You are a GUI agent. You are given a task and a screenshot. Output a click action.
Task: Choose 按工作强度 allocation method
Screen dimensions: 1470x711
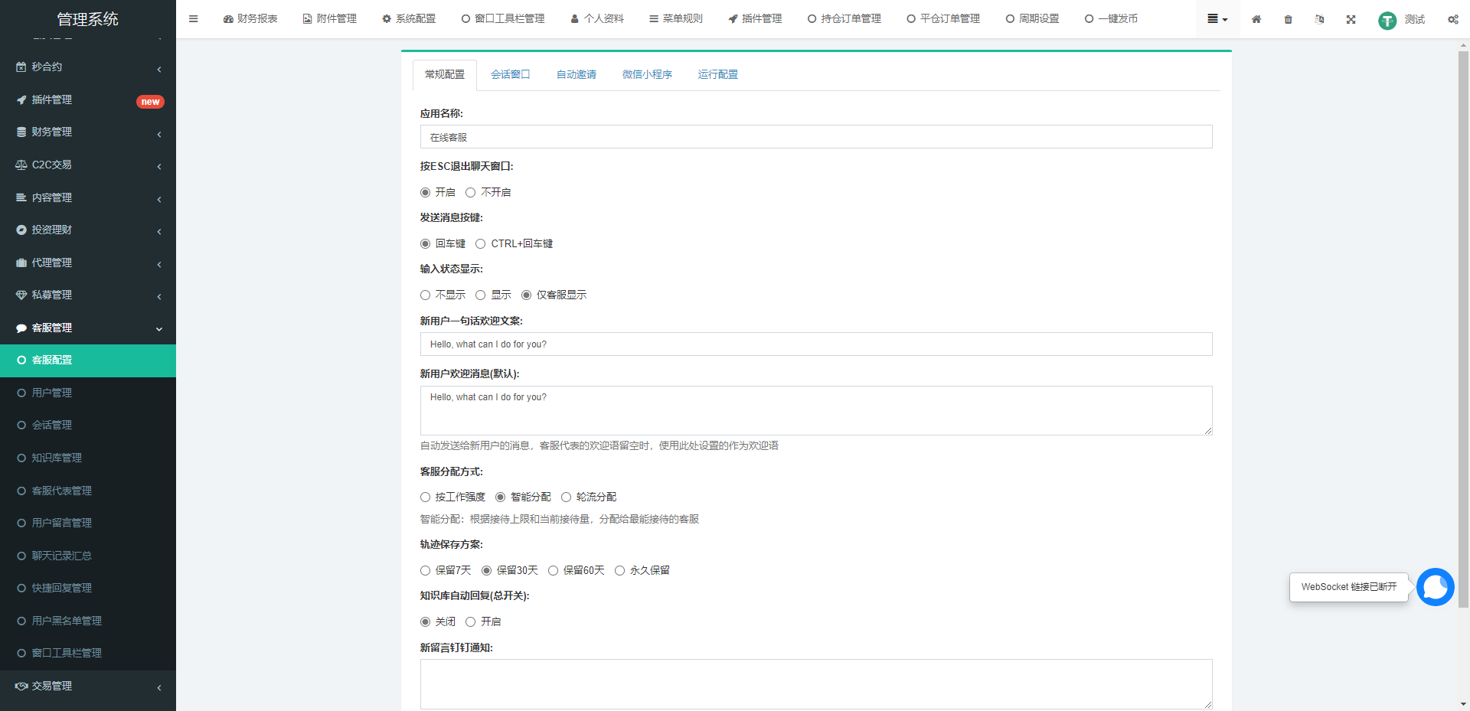[x=425, y=497]
